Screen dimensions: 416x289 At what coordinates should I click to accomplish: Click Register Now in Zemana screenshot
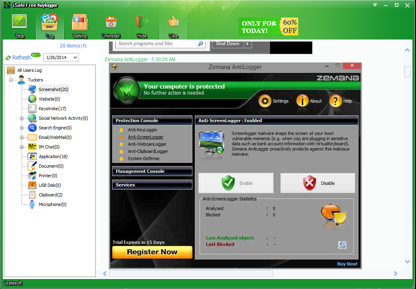152,252
